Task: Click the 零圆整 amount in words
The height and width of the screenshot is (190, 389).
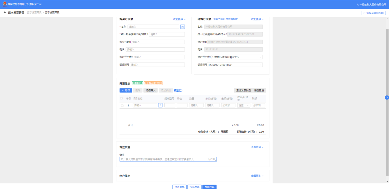Action: pos(224,132)
